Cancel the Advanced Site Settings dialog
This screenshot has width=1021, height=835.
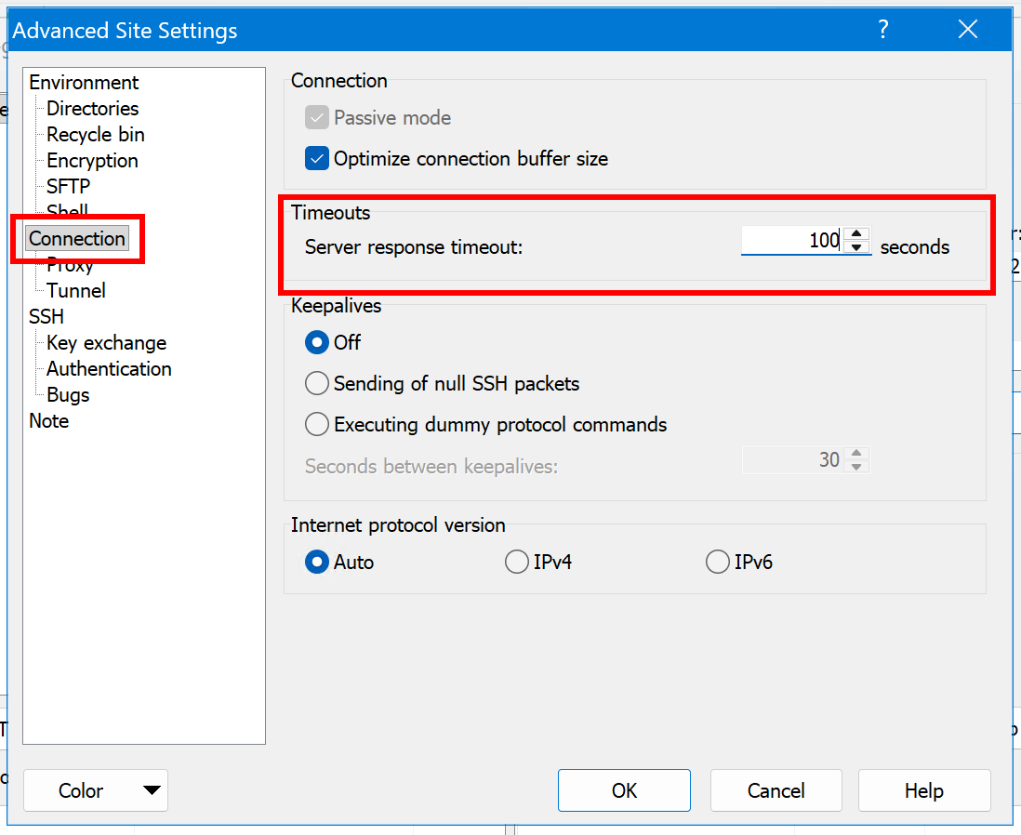click(x=776, y=791)
